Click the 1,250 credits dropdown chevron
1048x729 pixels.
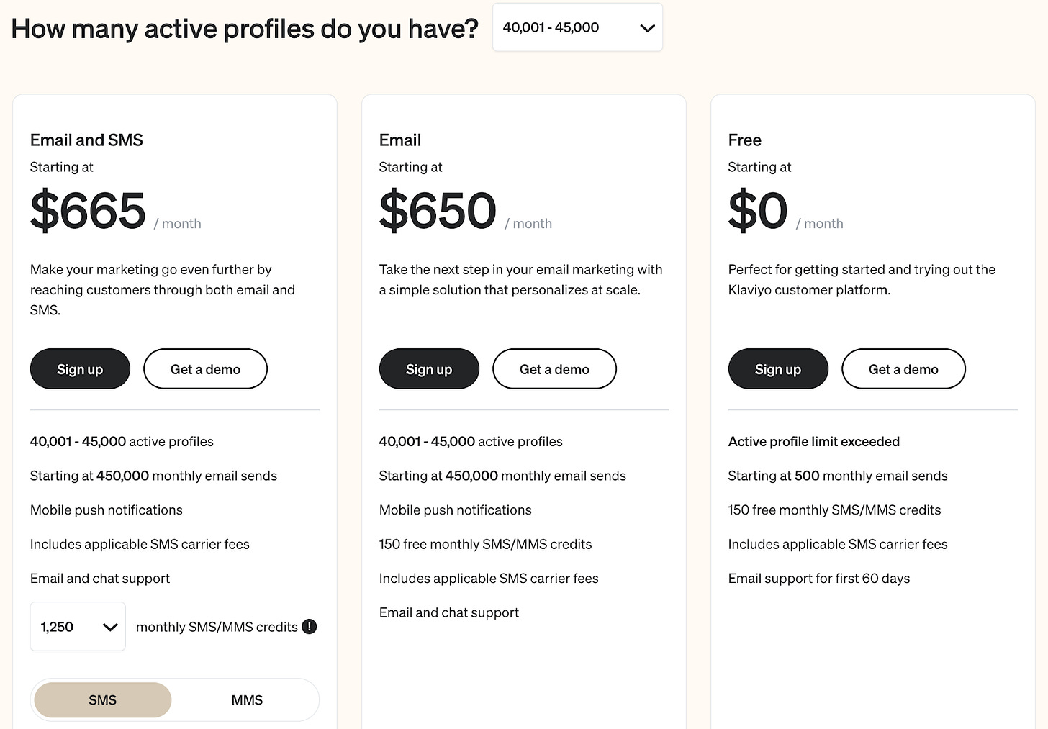pyautogui.click(x=110, y=628)
